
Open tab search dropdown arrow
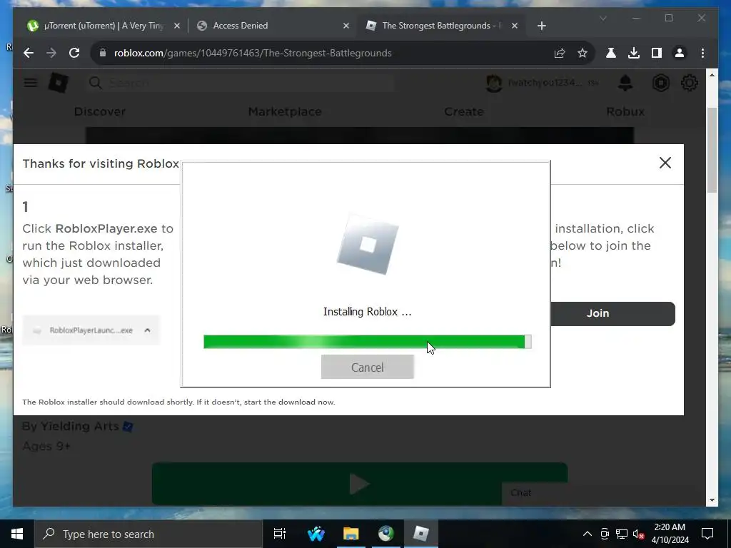tap(603, 19)
